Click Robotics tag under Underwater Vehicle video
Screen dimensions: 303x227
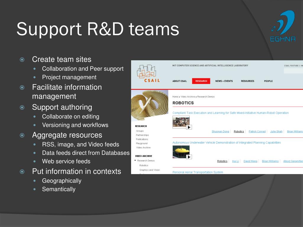pyautogui.click(x=222, y=161)
